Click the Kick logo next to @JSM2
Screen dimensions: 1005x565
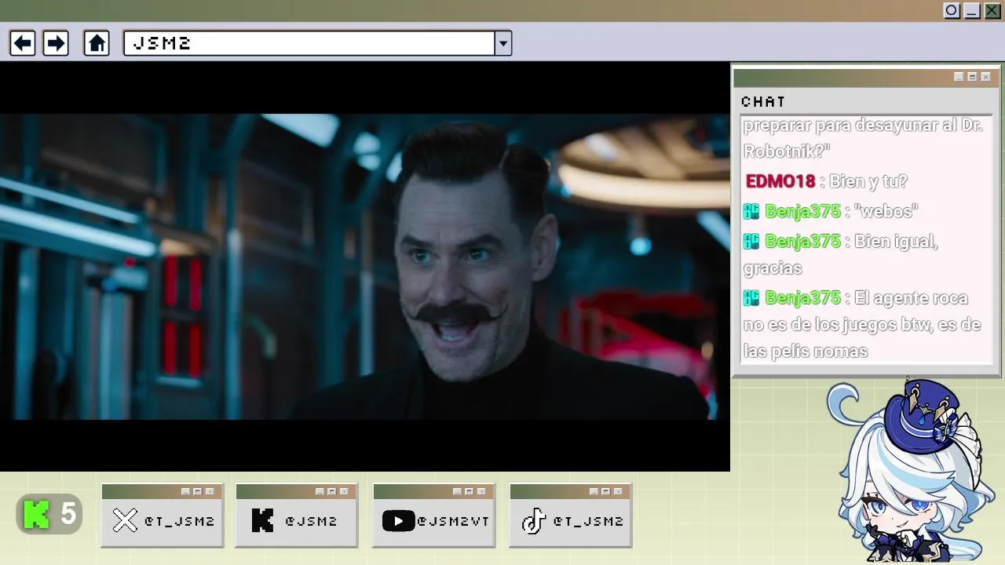pyautogui.click(x=262, y=520)
